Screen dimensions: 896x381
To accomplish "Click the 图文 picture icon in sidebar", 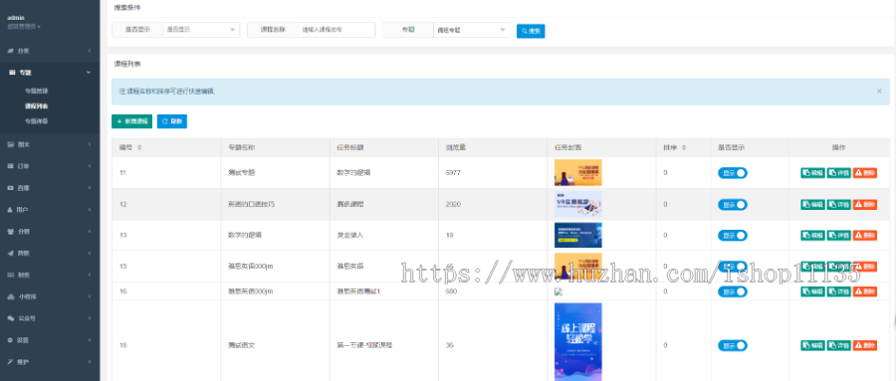I will pyautogui.click(x=10, y=144).
